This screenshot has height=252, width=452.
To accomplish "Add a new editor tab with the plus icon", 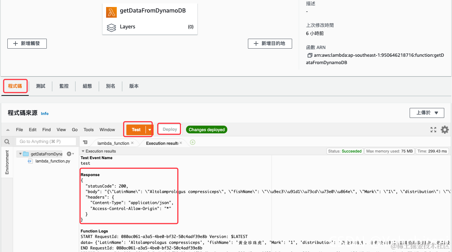I will 192,143.
